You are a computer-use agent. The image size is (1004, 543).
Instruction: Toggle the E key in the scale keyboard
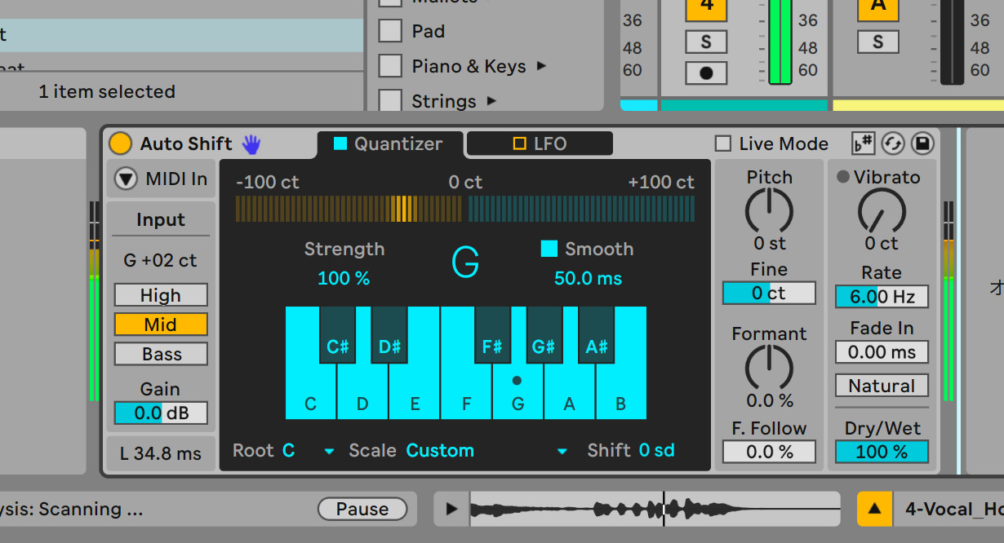pyautogui.click(x=415, y=393)
